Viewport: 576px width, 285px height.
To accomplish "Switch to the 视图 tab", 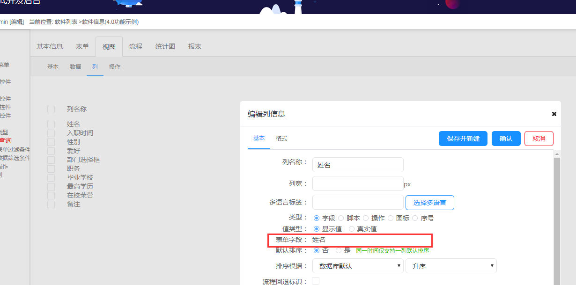I will coord(109,46).
